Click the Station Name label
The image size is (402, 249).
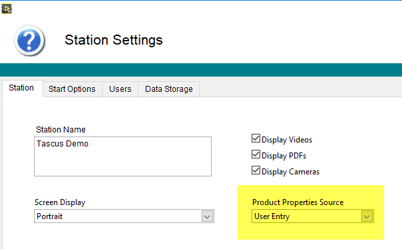61,130
